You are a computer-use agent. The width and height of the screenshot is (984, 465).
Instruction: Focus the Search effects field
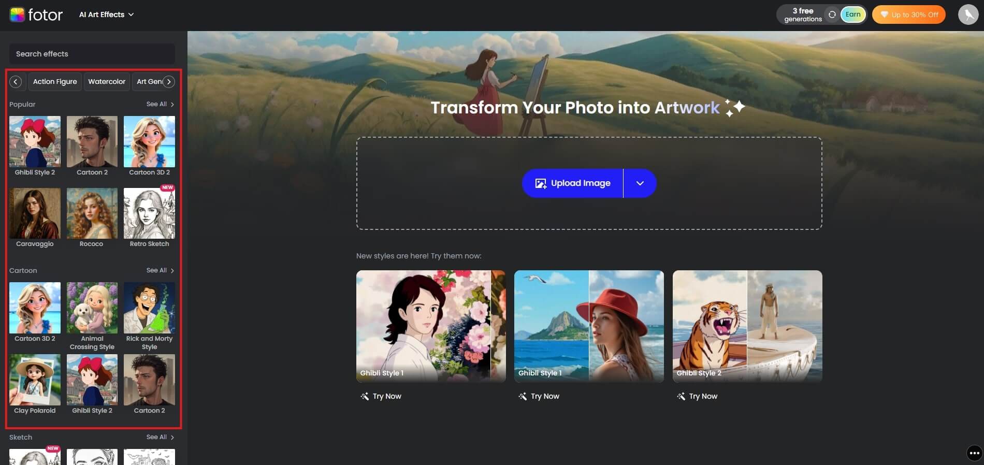click(92, 54)
